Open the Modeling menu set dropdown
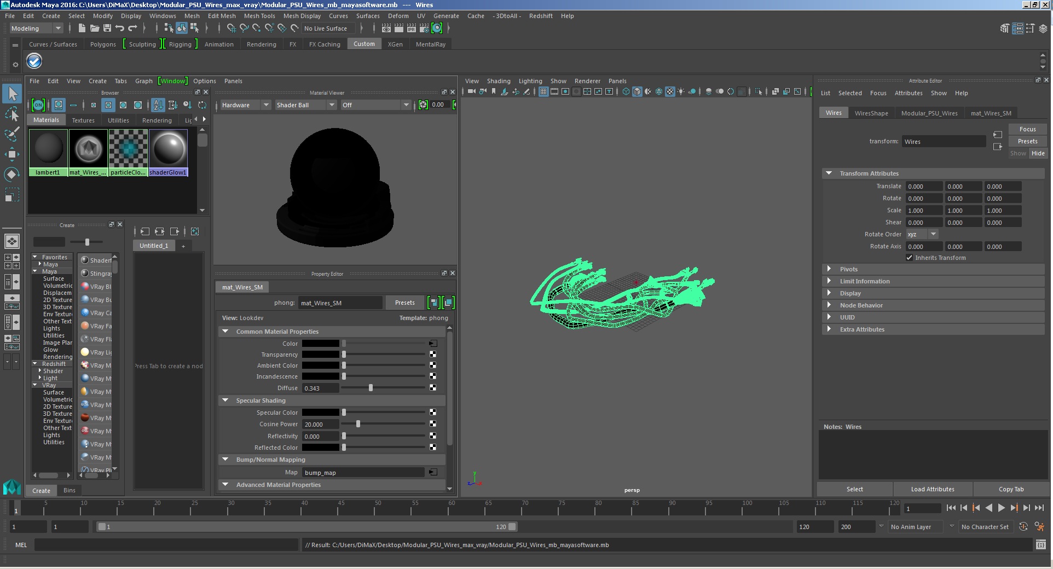The image size is (1053, 569). 37,28
